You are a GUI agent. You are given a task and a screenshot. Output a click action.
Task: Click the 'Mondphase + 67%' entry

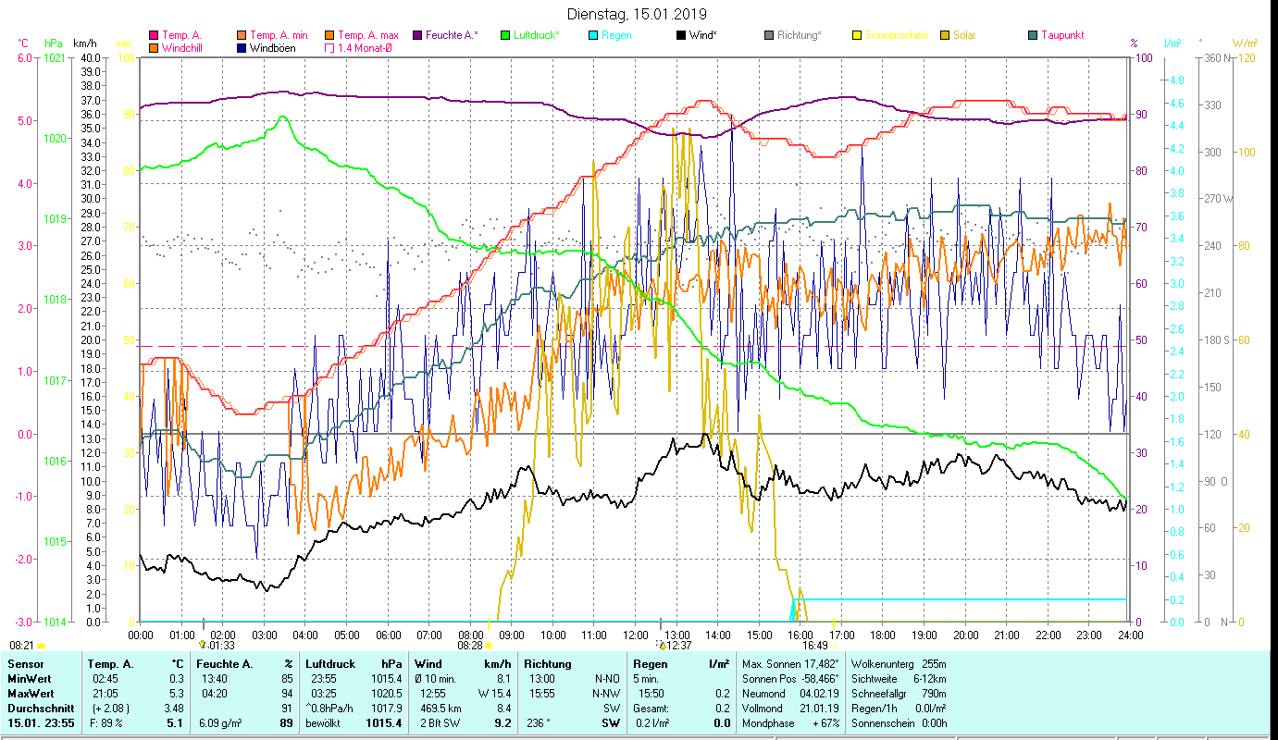(x=791, y=723)
